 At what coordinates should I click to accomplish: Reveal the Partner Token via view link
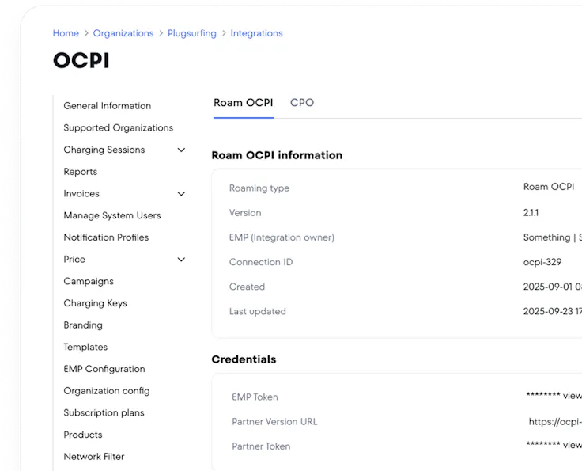(573, 445)
